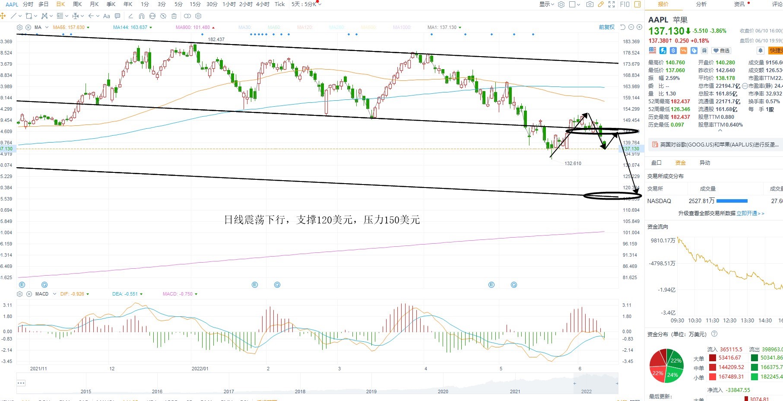Click the price alert bell icon

(761, 51)
